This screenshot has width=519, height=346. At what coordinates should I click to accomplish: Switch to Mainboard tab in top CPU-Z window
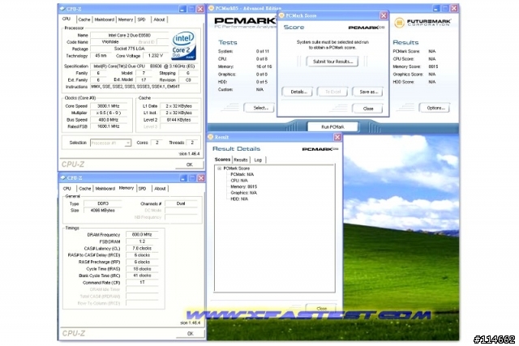point(105,19)
